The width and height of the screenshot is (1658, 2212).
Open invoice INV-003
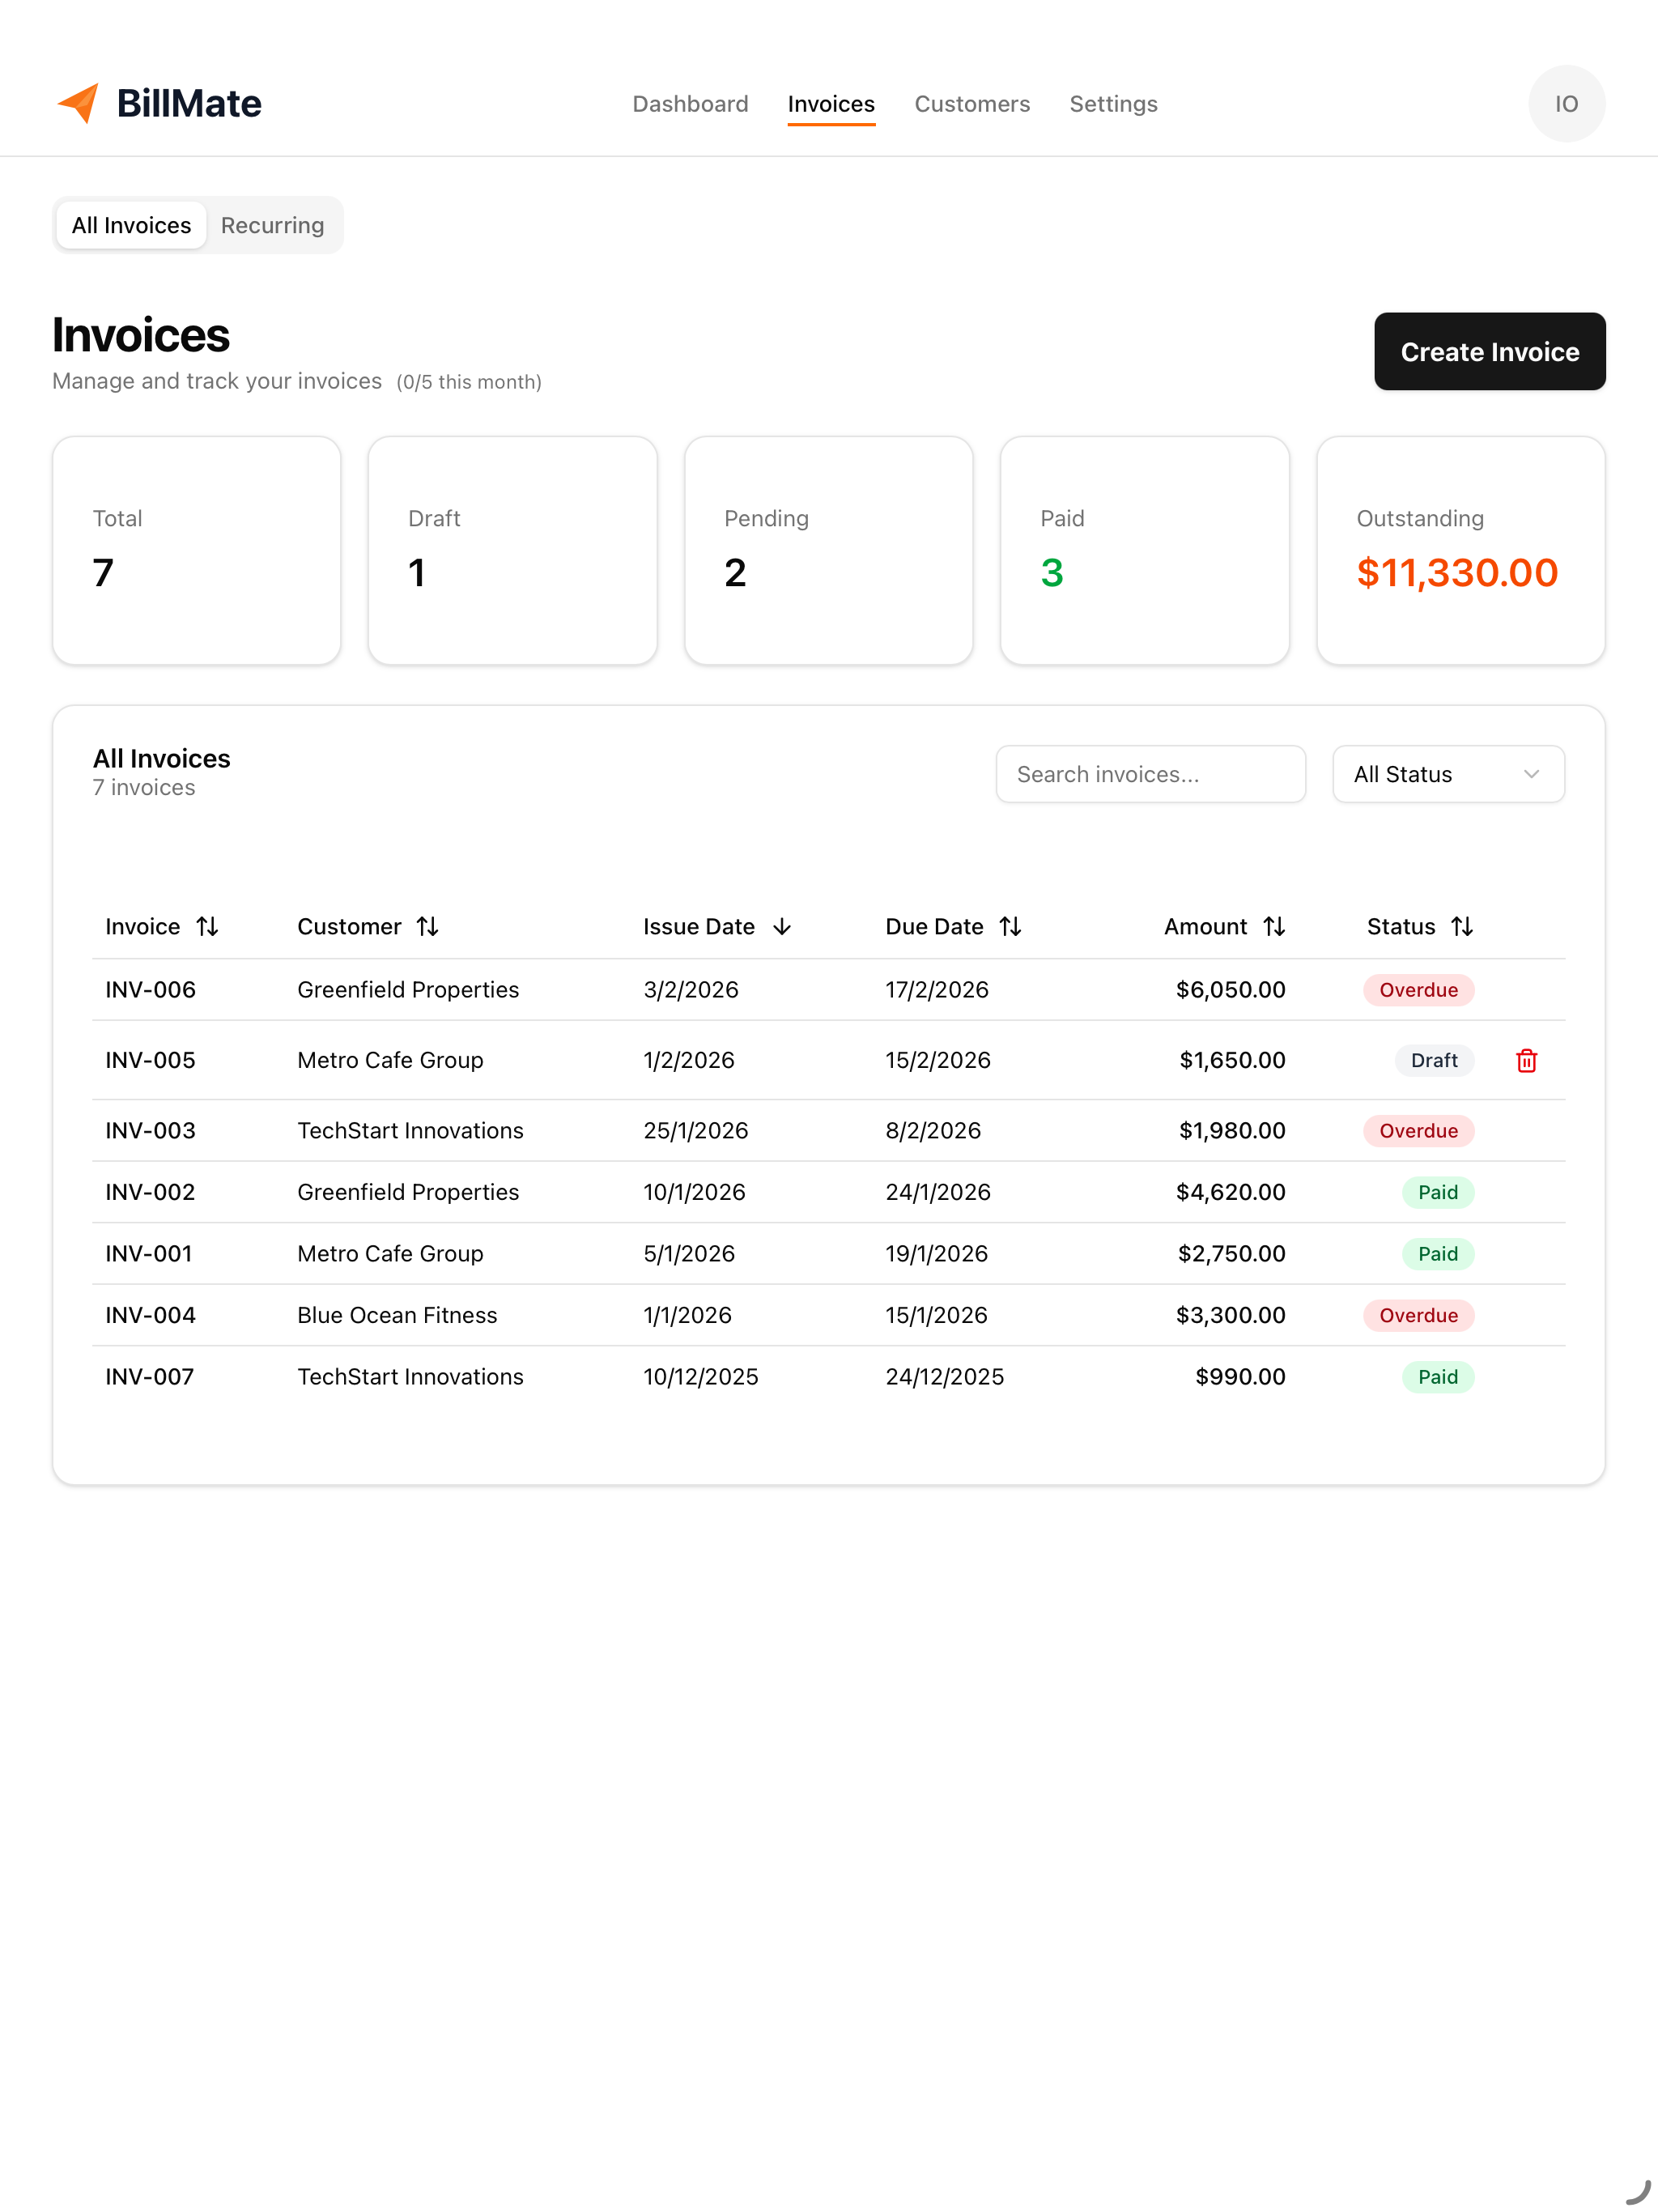tap(151, 1130)
